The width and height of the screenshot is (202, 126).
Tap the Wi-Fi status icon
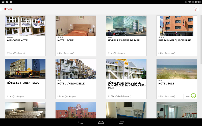(x=190, y=2)
